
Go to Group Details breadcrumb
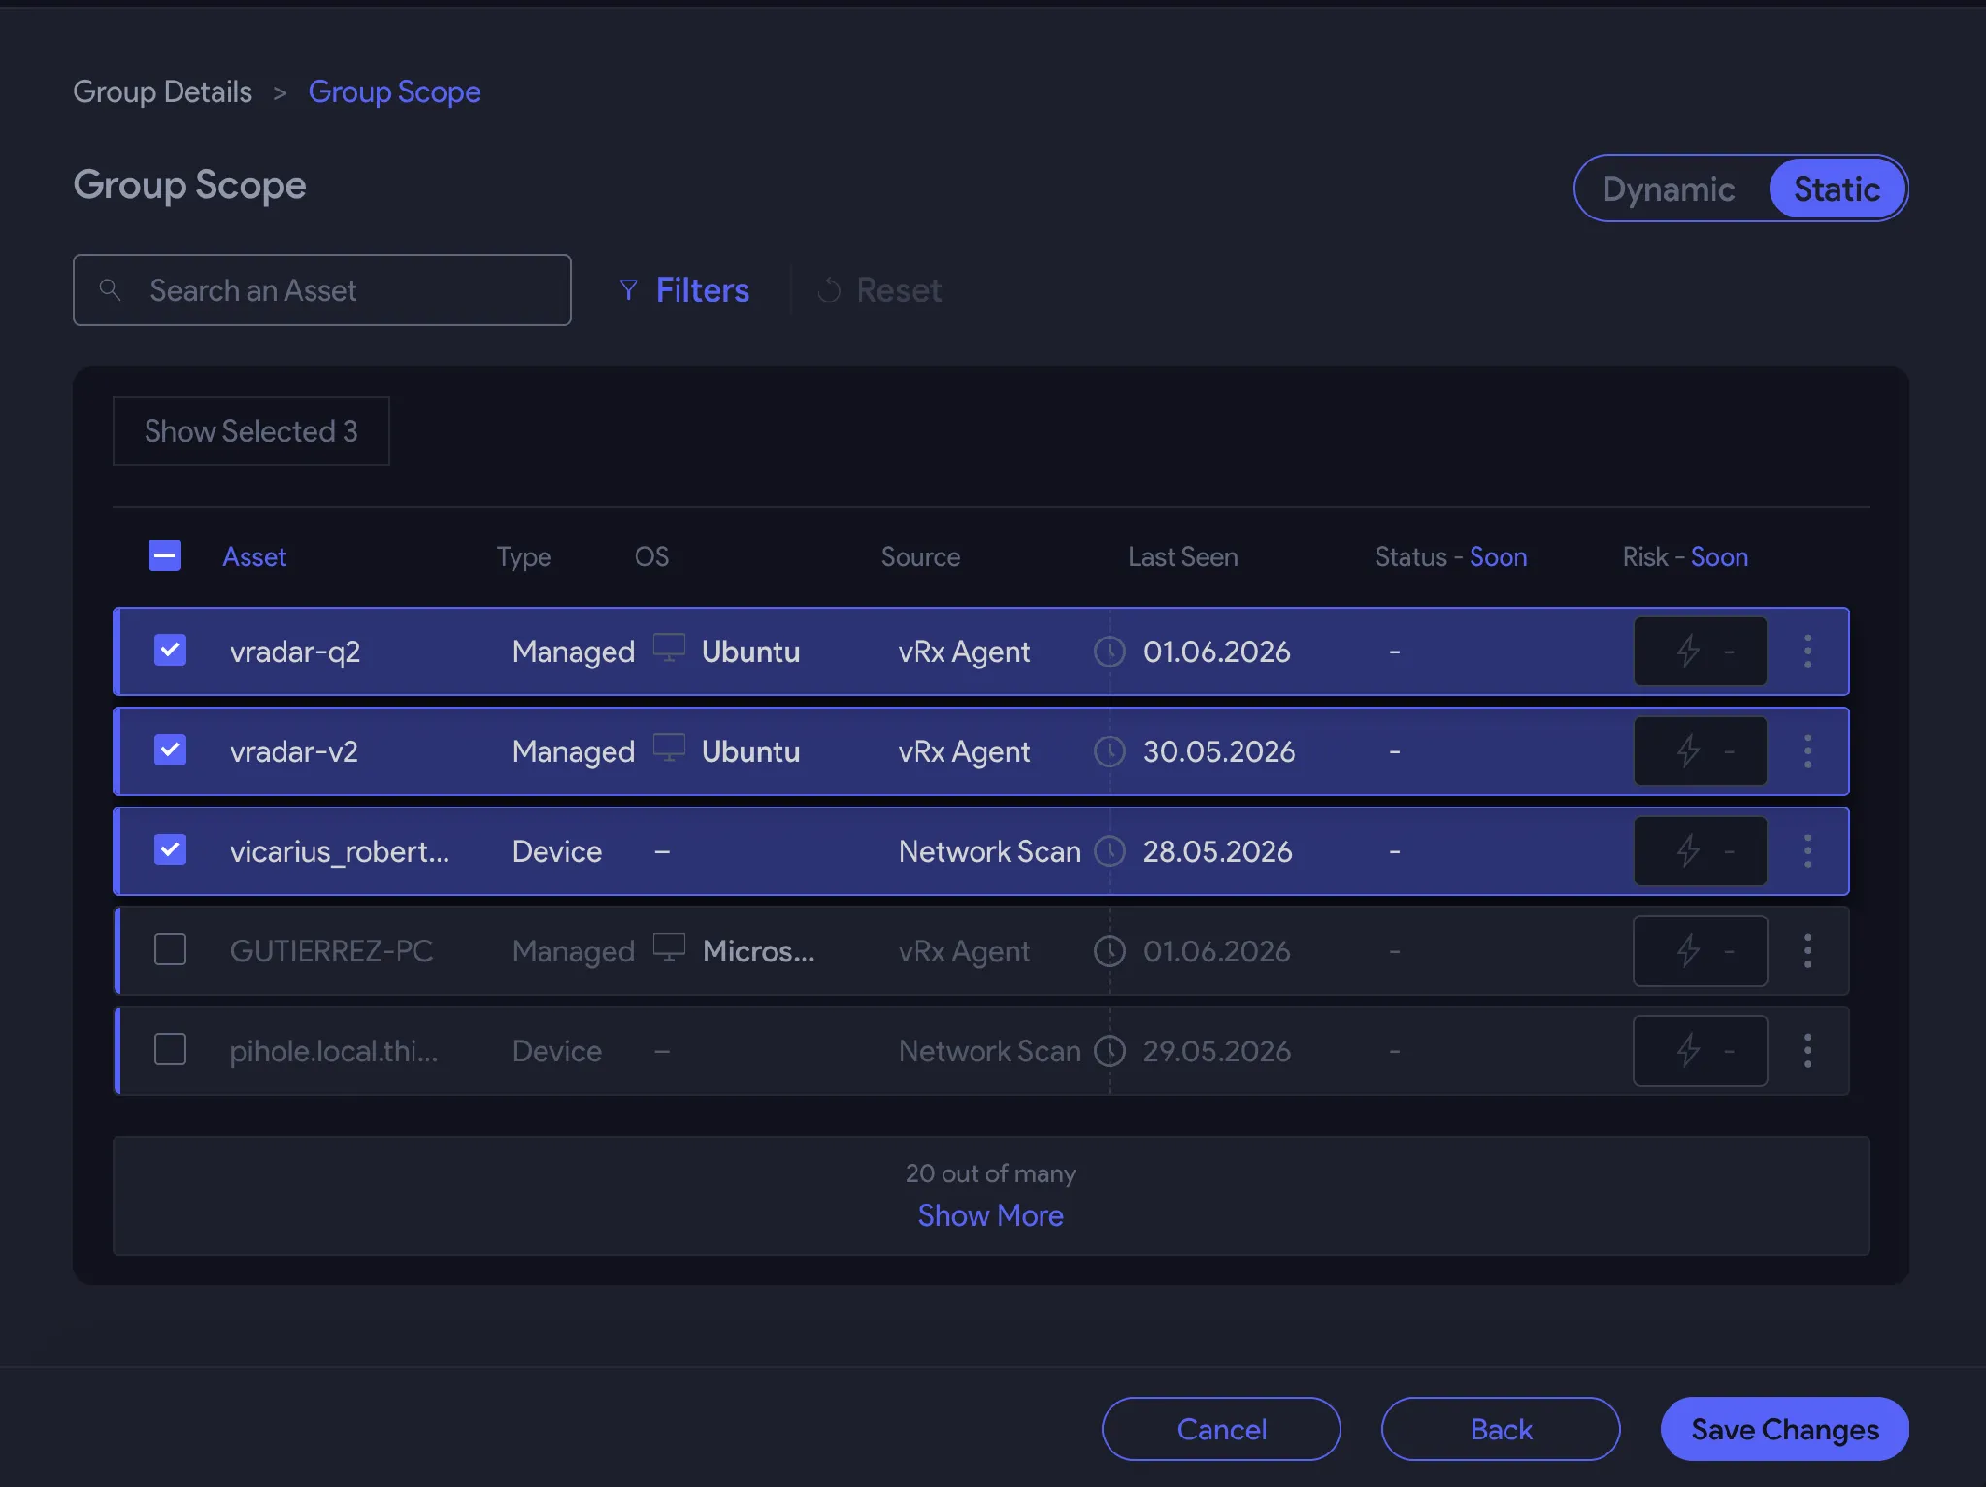[x=162, y=91]
